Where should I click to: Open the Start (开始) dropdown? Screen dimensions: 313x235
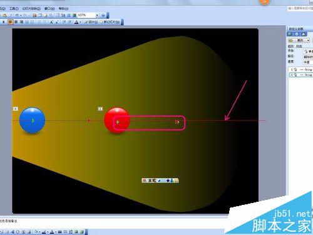pyautogui.click(x=308, y=51)
